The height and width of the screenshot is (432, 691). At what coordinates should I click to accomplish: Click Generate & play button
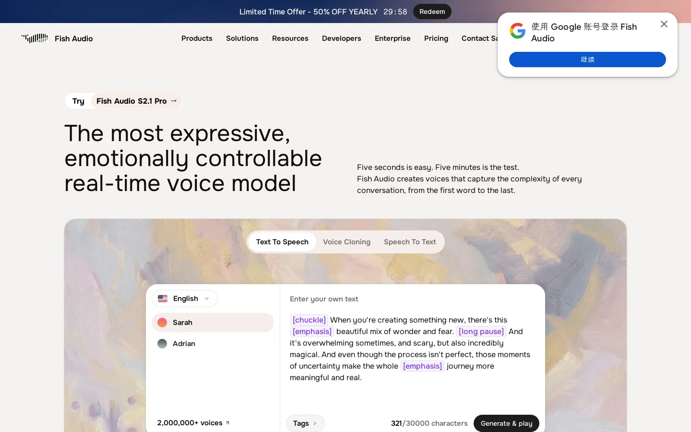click(x=506, y=423)
